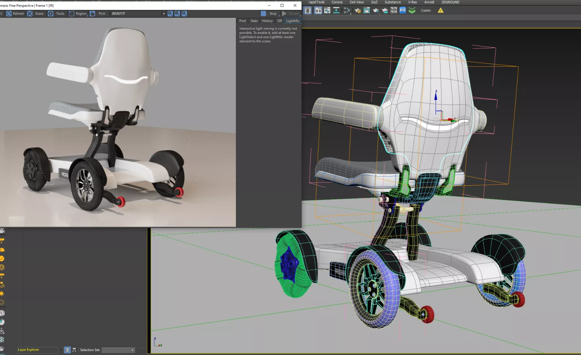The image size is (581, 355).
Task: Open the Corona menu
Action: pos(337,2)
